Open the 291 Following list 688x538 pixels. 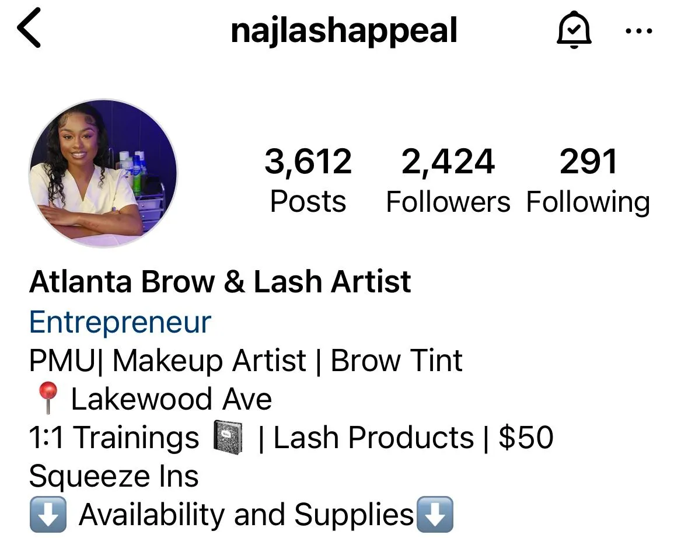[588, 180]
